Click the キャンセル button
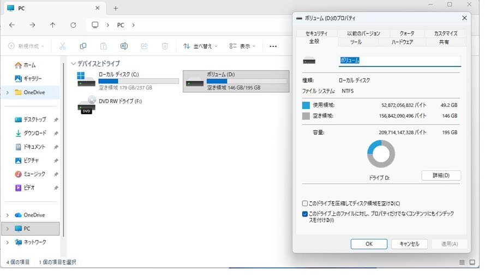Viewport: 491px width, 276px height. 409,244
